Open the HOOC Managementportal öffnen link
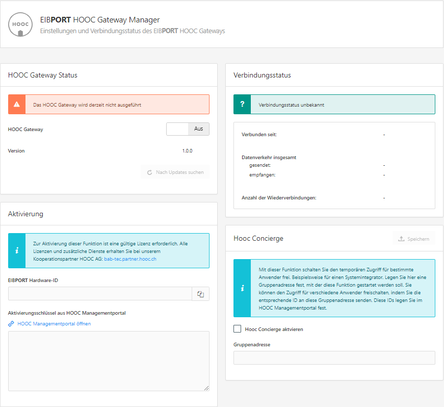Viewport: 444px width, 407px height. point(54,324)
